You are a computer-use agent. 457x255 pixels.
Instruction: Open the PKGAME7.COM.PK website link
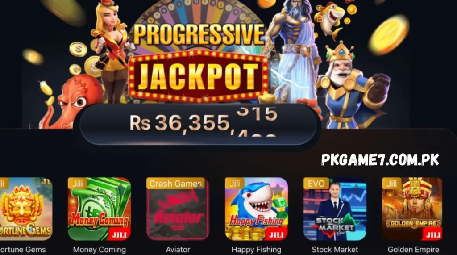(380, 159)
